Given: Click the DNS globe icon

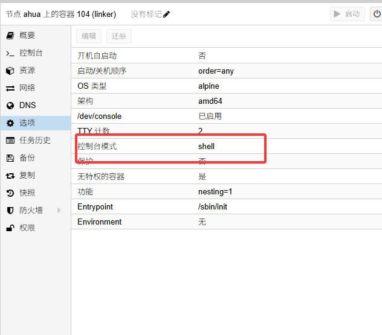Looking at the screenshot, I should point(10,105).
